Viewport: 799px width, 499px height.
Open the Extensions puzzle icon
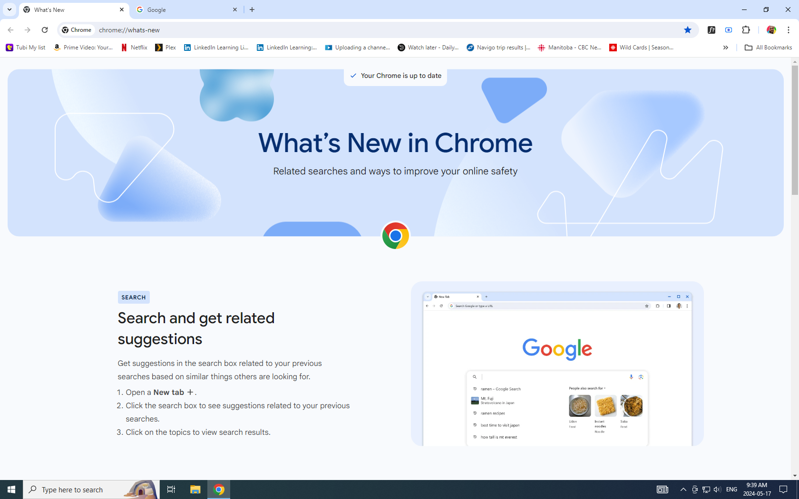coord(746,30)
